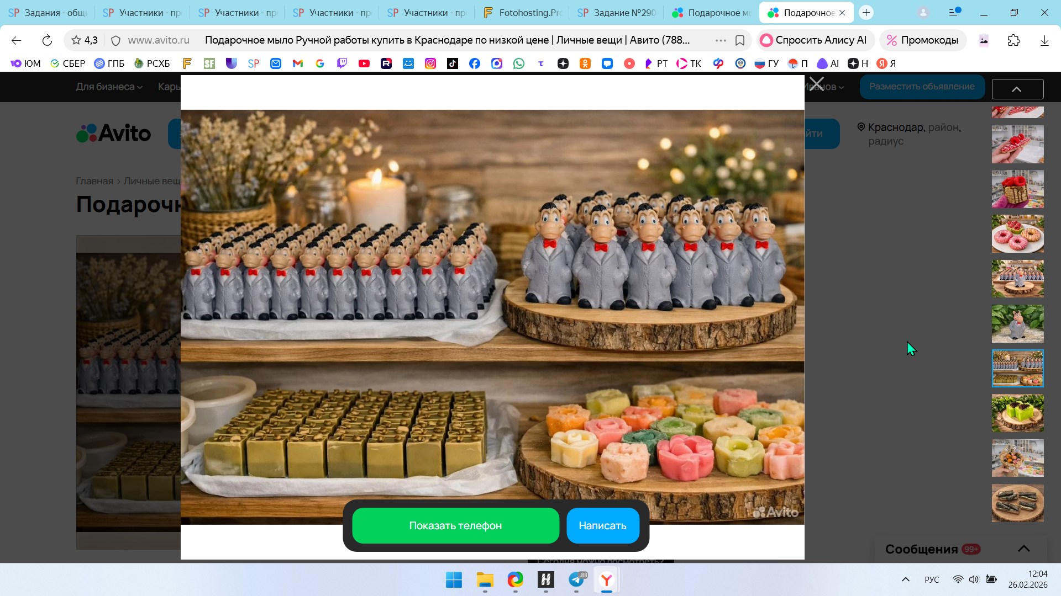Open the YouTube bookmark icon

coord(364,63)
